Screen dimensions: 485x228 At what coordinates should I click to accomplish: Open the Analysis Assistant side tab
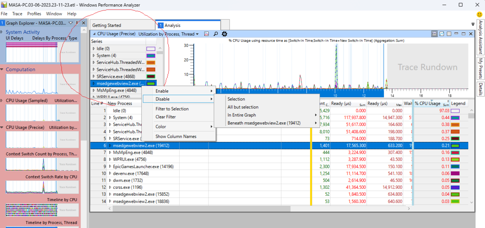480,37
